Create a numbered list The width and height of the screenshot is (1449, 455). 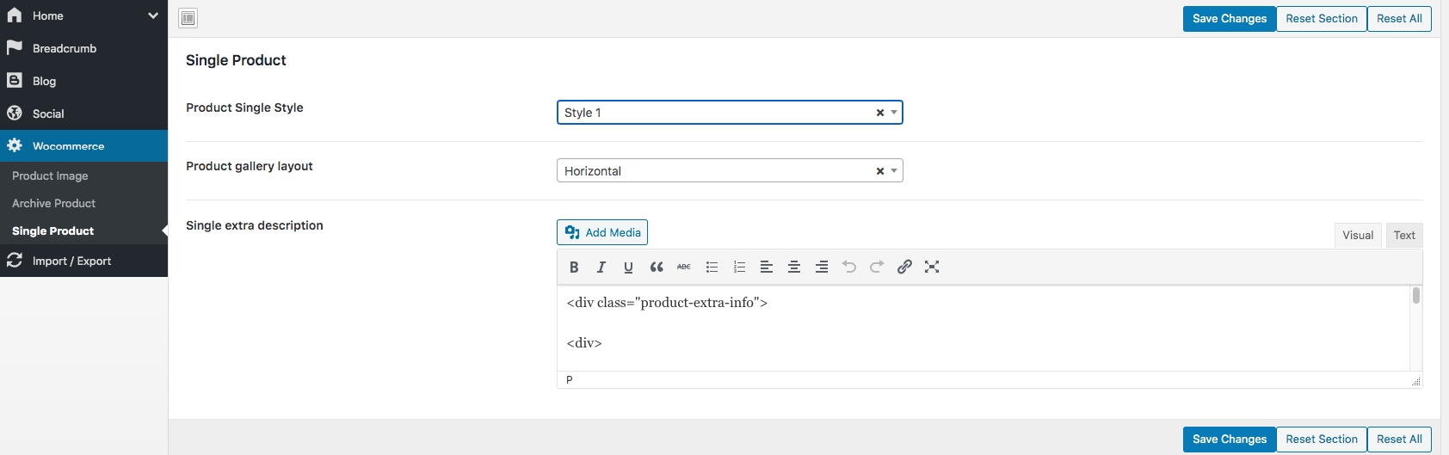pyautogui.click(x=739, y=267)
